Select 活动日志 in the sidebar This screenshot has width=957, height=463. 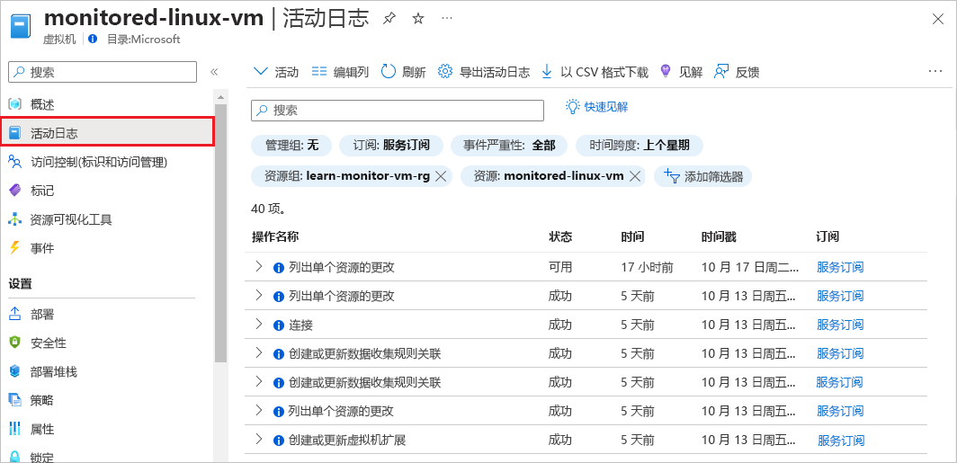pyautogui.click(x=107, y=132)
